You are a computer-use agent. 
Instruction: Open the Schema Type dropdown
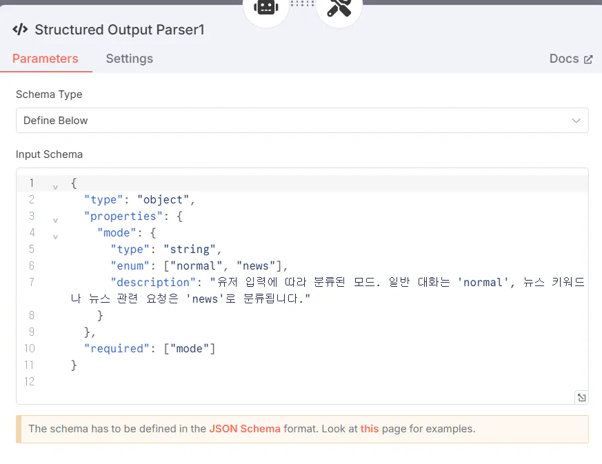pyautogui.click(x=302, y=121)
